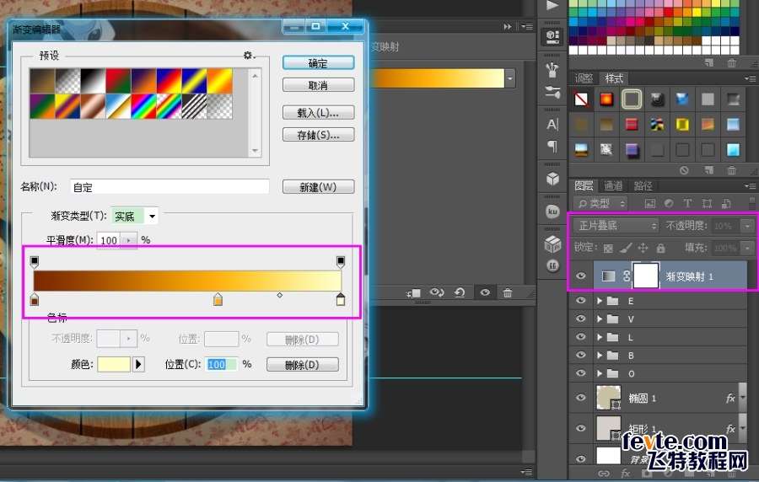Viewport: 759px width, 482px height.
Task: Click reset adjustment icon in properties panel
Action: [x=460, y=292]
